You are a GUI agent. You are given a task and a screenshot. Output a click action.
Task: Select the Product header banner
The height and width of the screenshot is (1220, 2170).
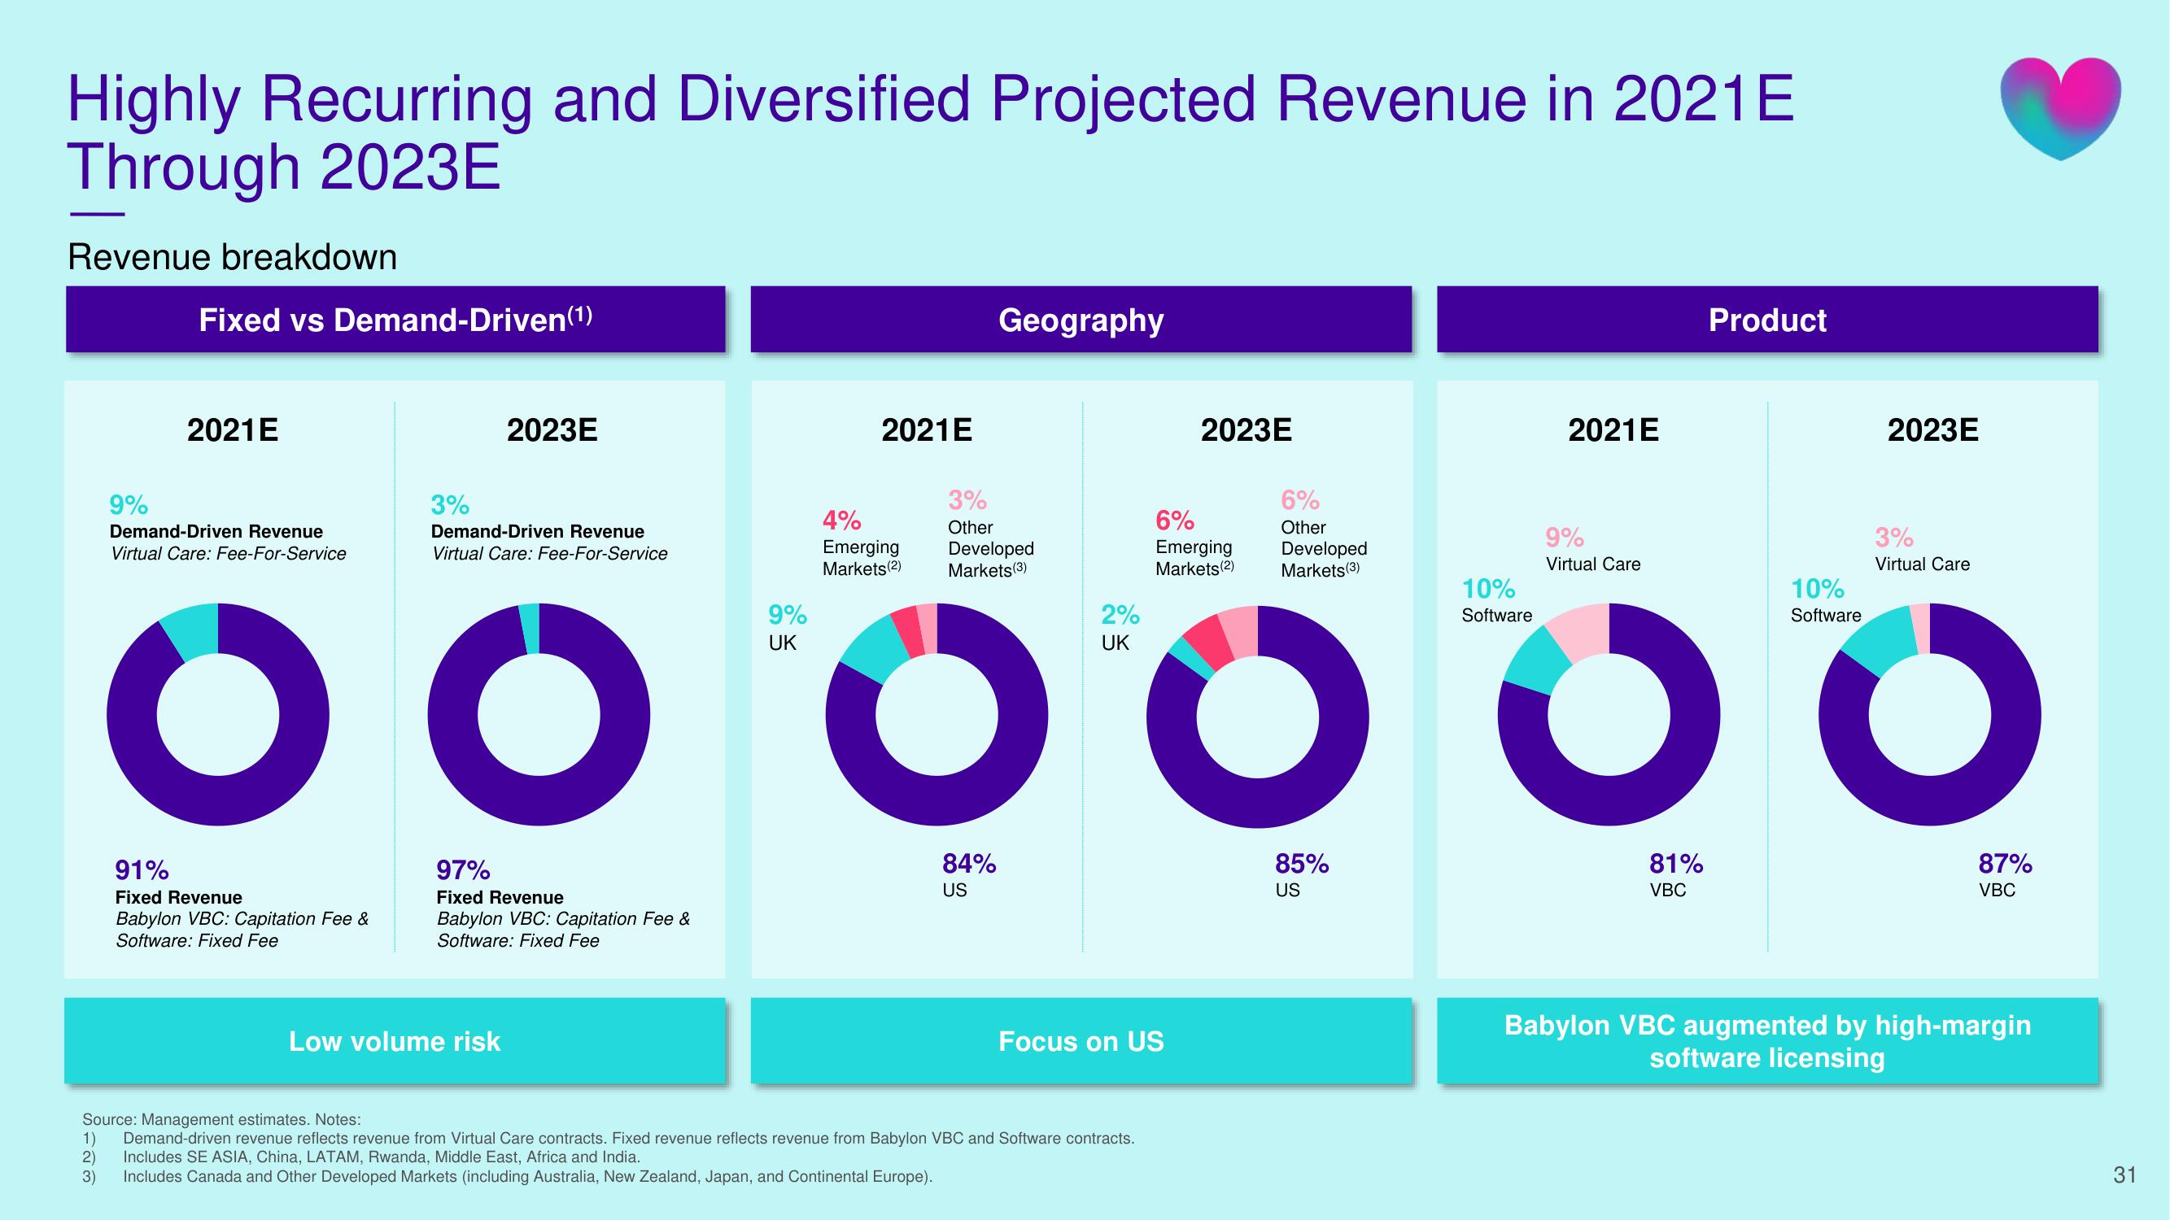(x=1767, y=319)
